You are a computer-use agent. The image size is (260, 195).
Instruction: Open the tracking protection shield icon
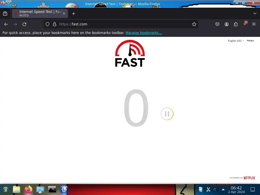(x=47, y=24)
